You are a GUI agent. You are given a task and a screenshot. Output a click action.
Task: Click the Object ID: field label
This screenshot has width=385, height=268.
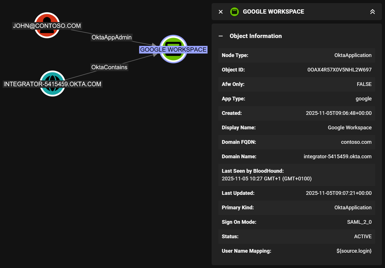pos(233,70)
